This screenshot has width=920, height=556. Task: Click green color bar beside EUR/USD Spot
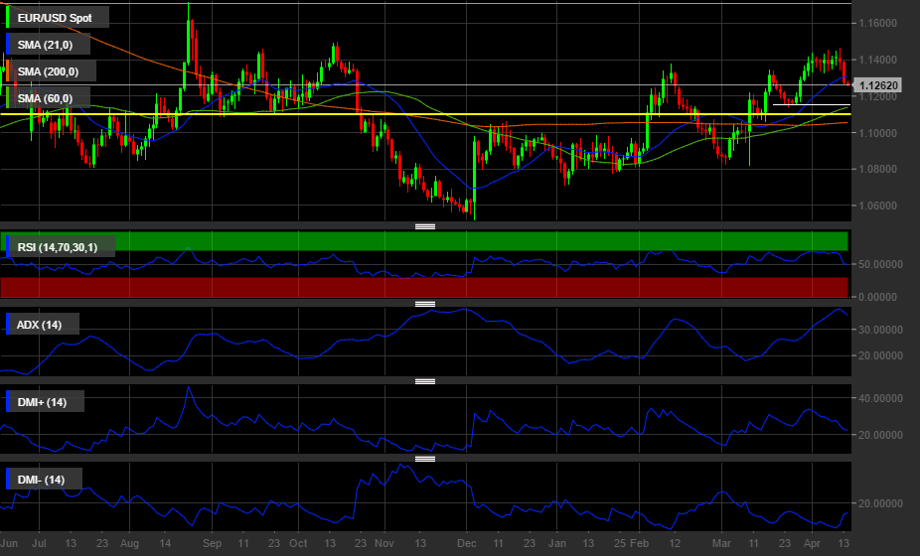click(x=9, y=18)
